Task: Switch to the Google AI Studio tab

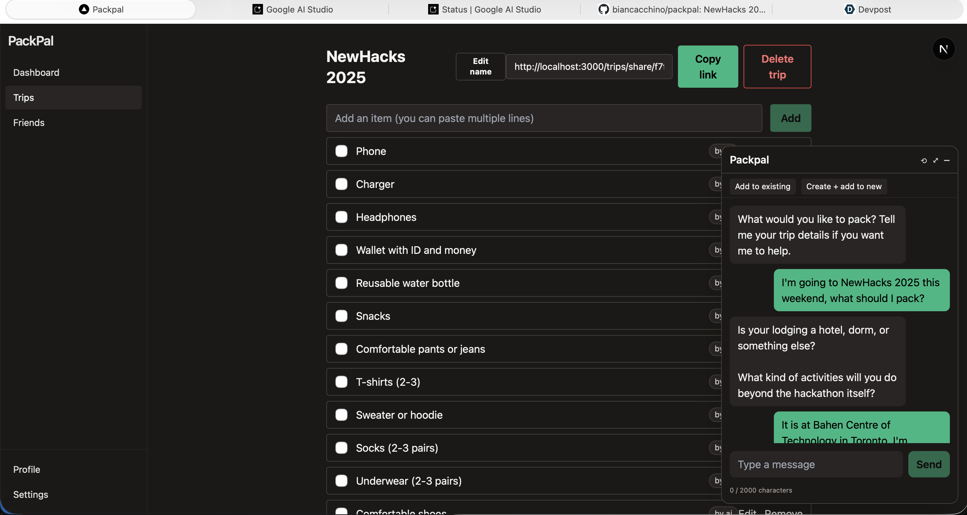Action: coord(292,9)
